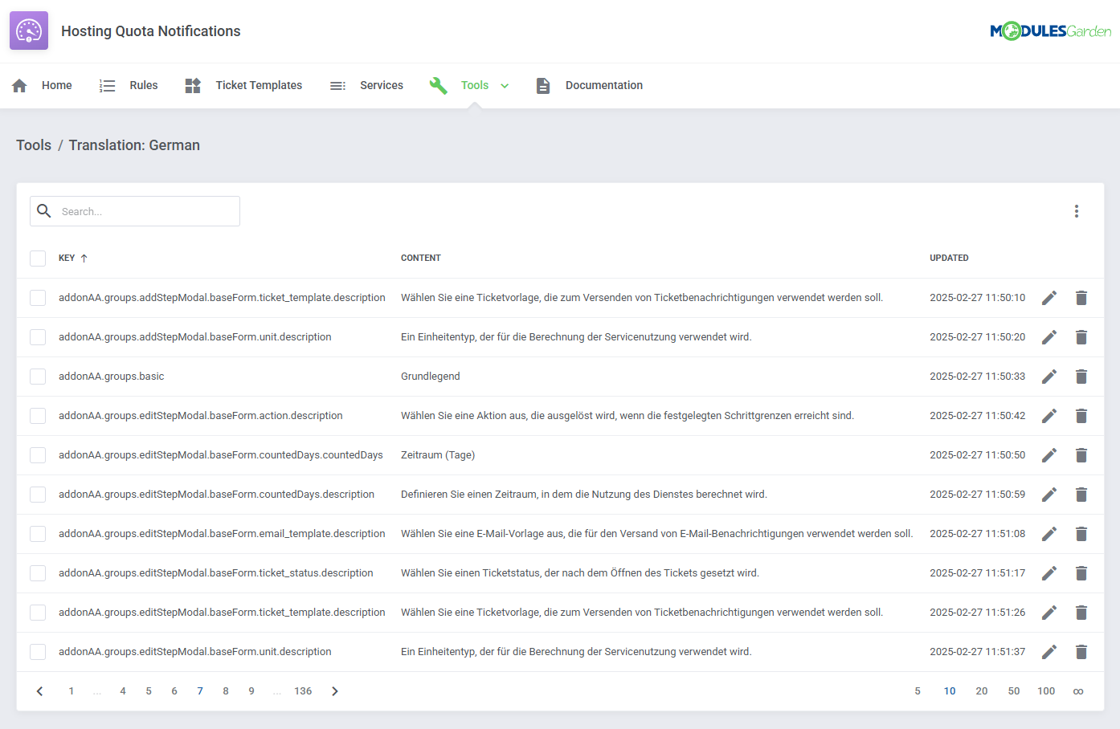Select the checkbox for addonAA.groups.basic row
This screenshot has width=1120, height=729.
38,376
